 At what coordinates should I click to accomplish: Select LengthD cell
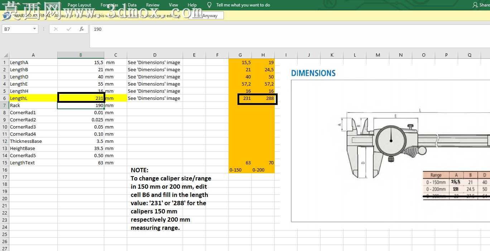33,77
